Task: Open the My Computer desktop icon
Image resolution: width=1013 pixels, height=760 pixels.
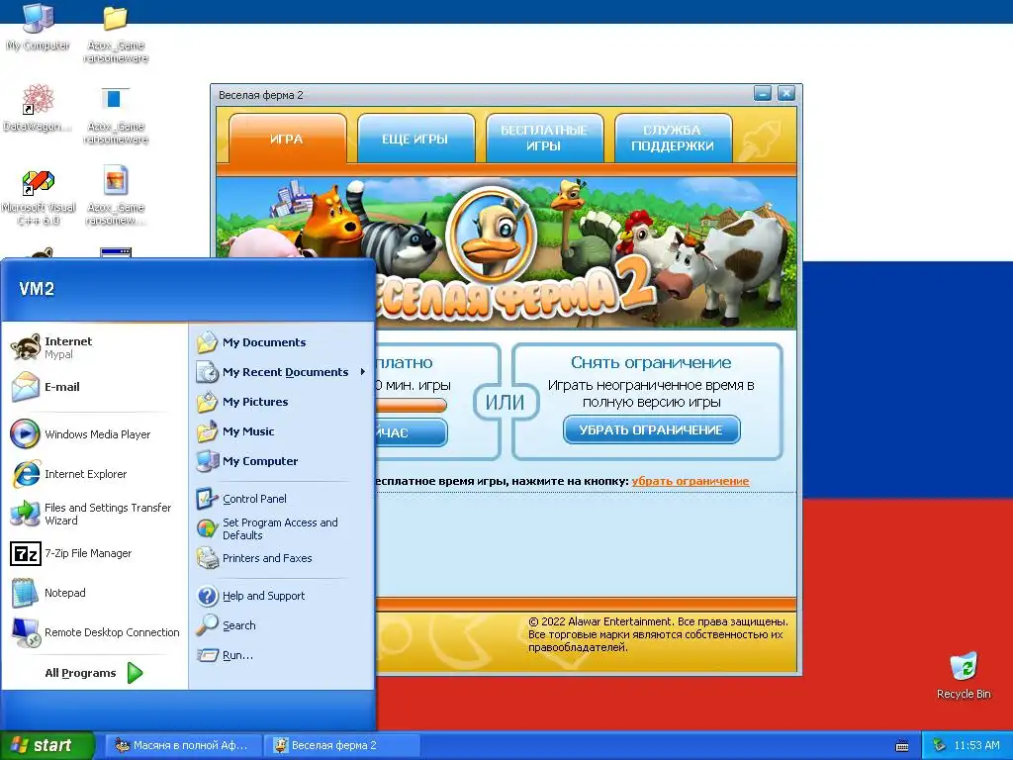Action: (38, 27)
